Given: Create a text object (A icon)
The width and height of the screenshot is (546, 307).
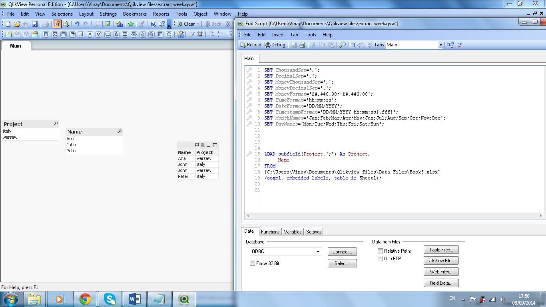Looking at the screenshot, I should pyautogui.click(x=116, y=34).
